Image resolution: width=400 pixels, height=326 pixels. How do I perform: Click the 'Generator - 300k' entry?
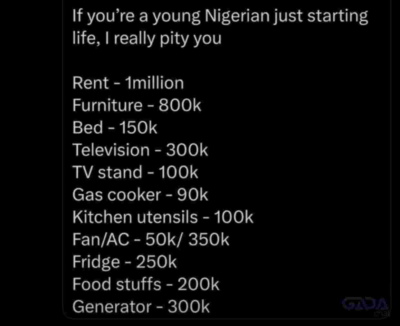pyautogui.click(x=141, y=306)
